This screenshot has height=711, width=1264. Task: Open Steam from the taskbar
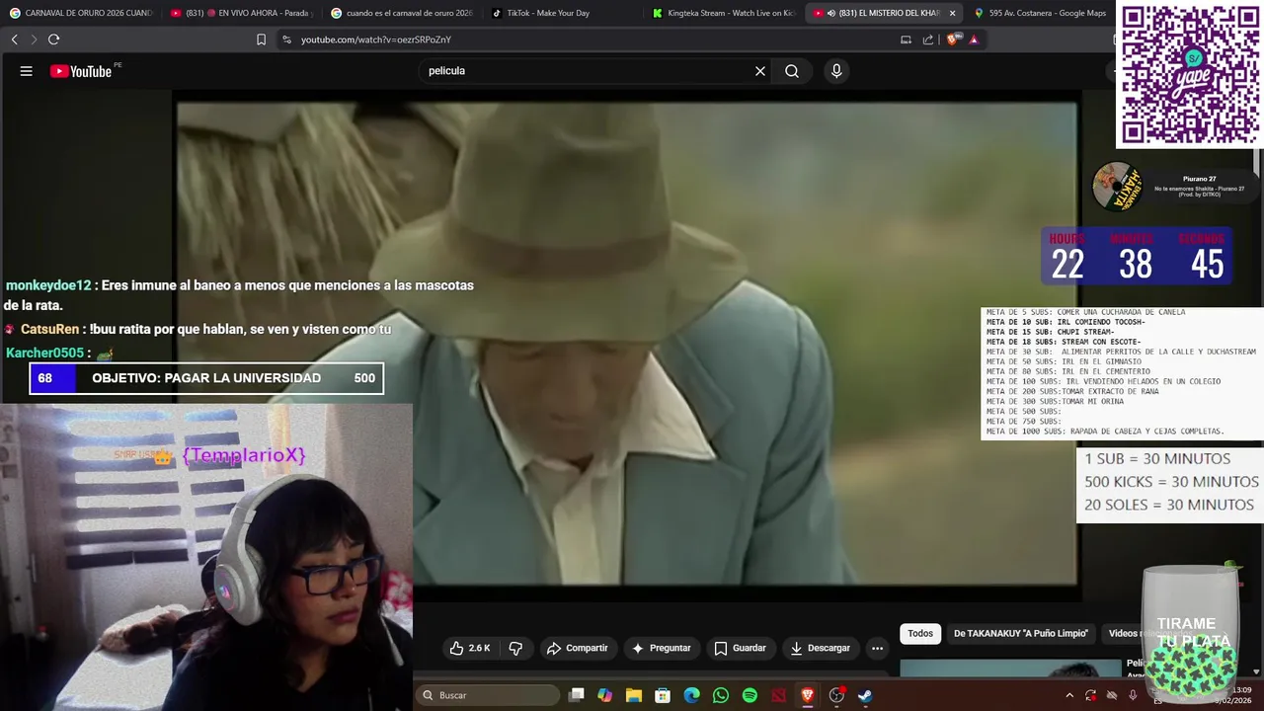[865, 695]
